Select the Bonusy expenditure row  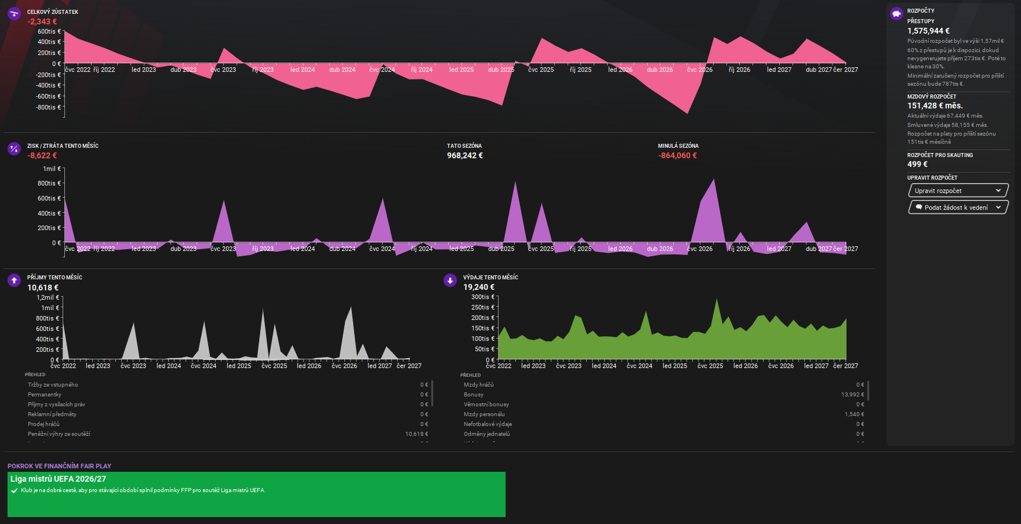click(664, 395)
